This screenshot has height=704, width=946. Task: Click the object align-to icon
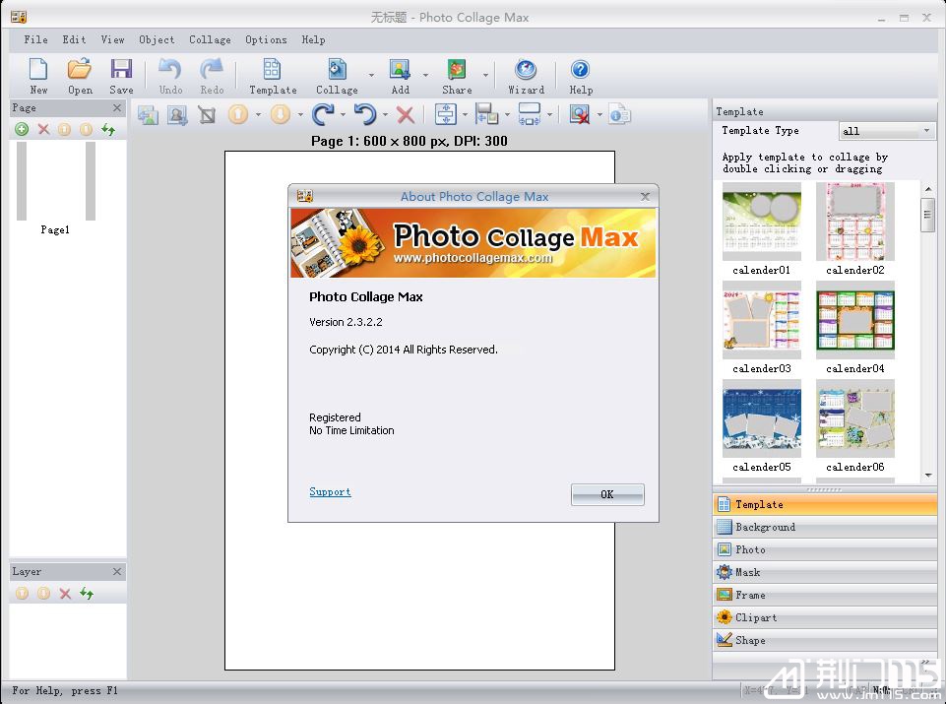(x=487, y=114)
